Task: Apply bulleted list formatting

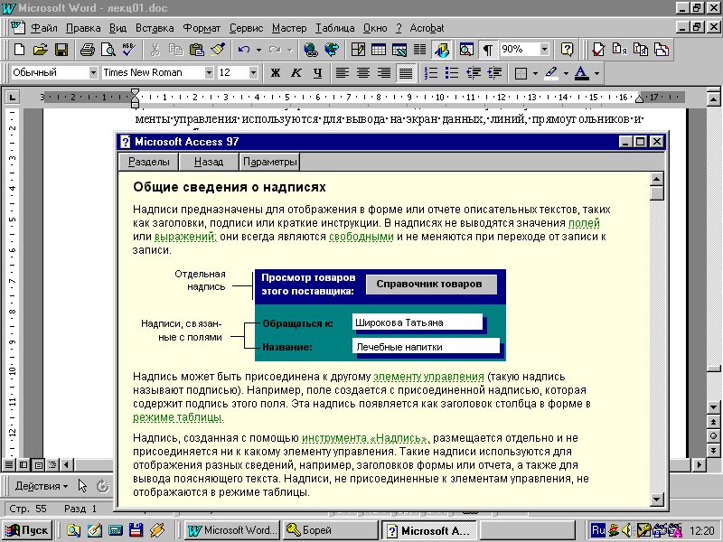Action: point(451,73)
